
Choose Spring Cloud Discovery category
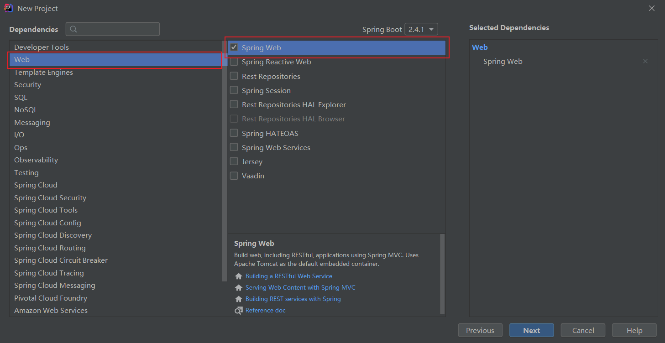[x=115, y=235]
